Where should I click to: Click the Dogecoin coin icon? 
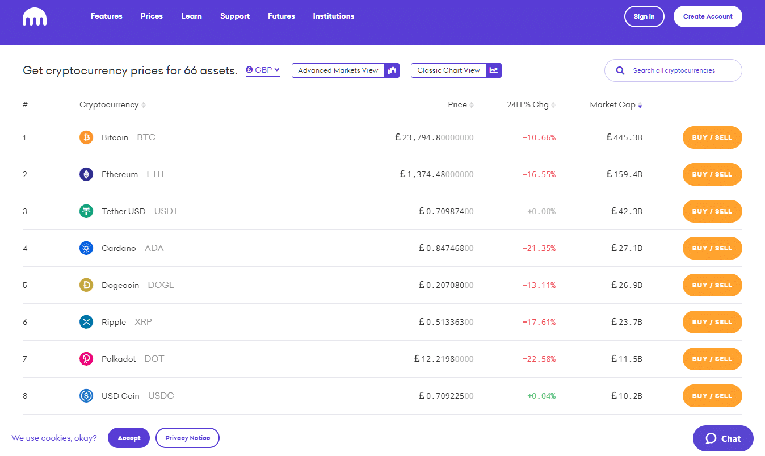pos(86,285)
